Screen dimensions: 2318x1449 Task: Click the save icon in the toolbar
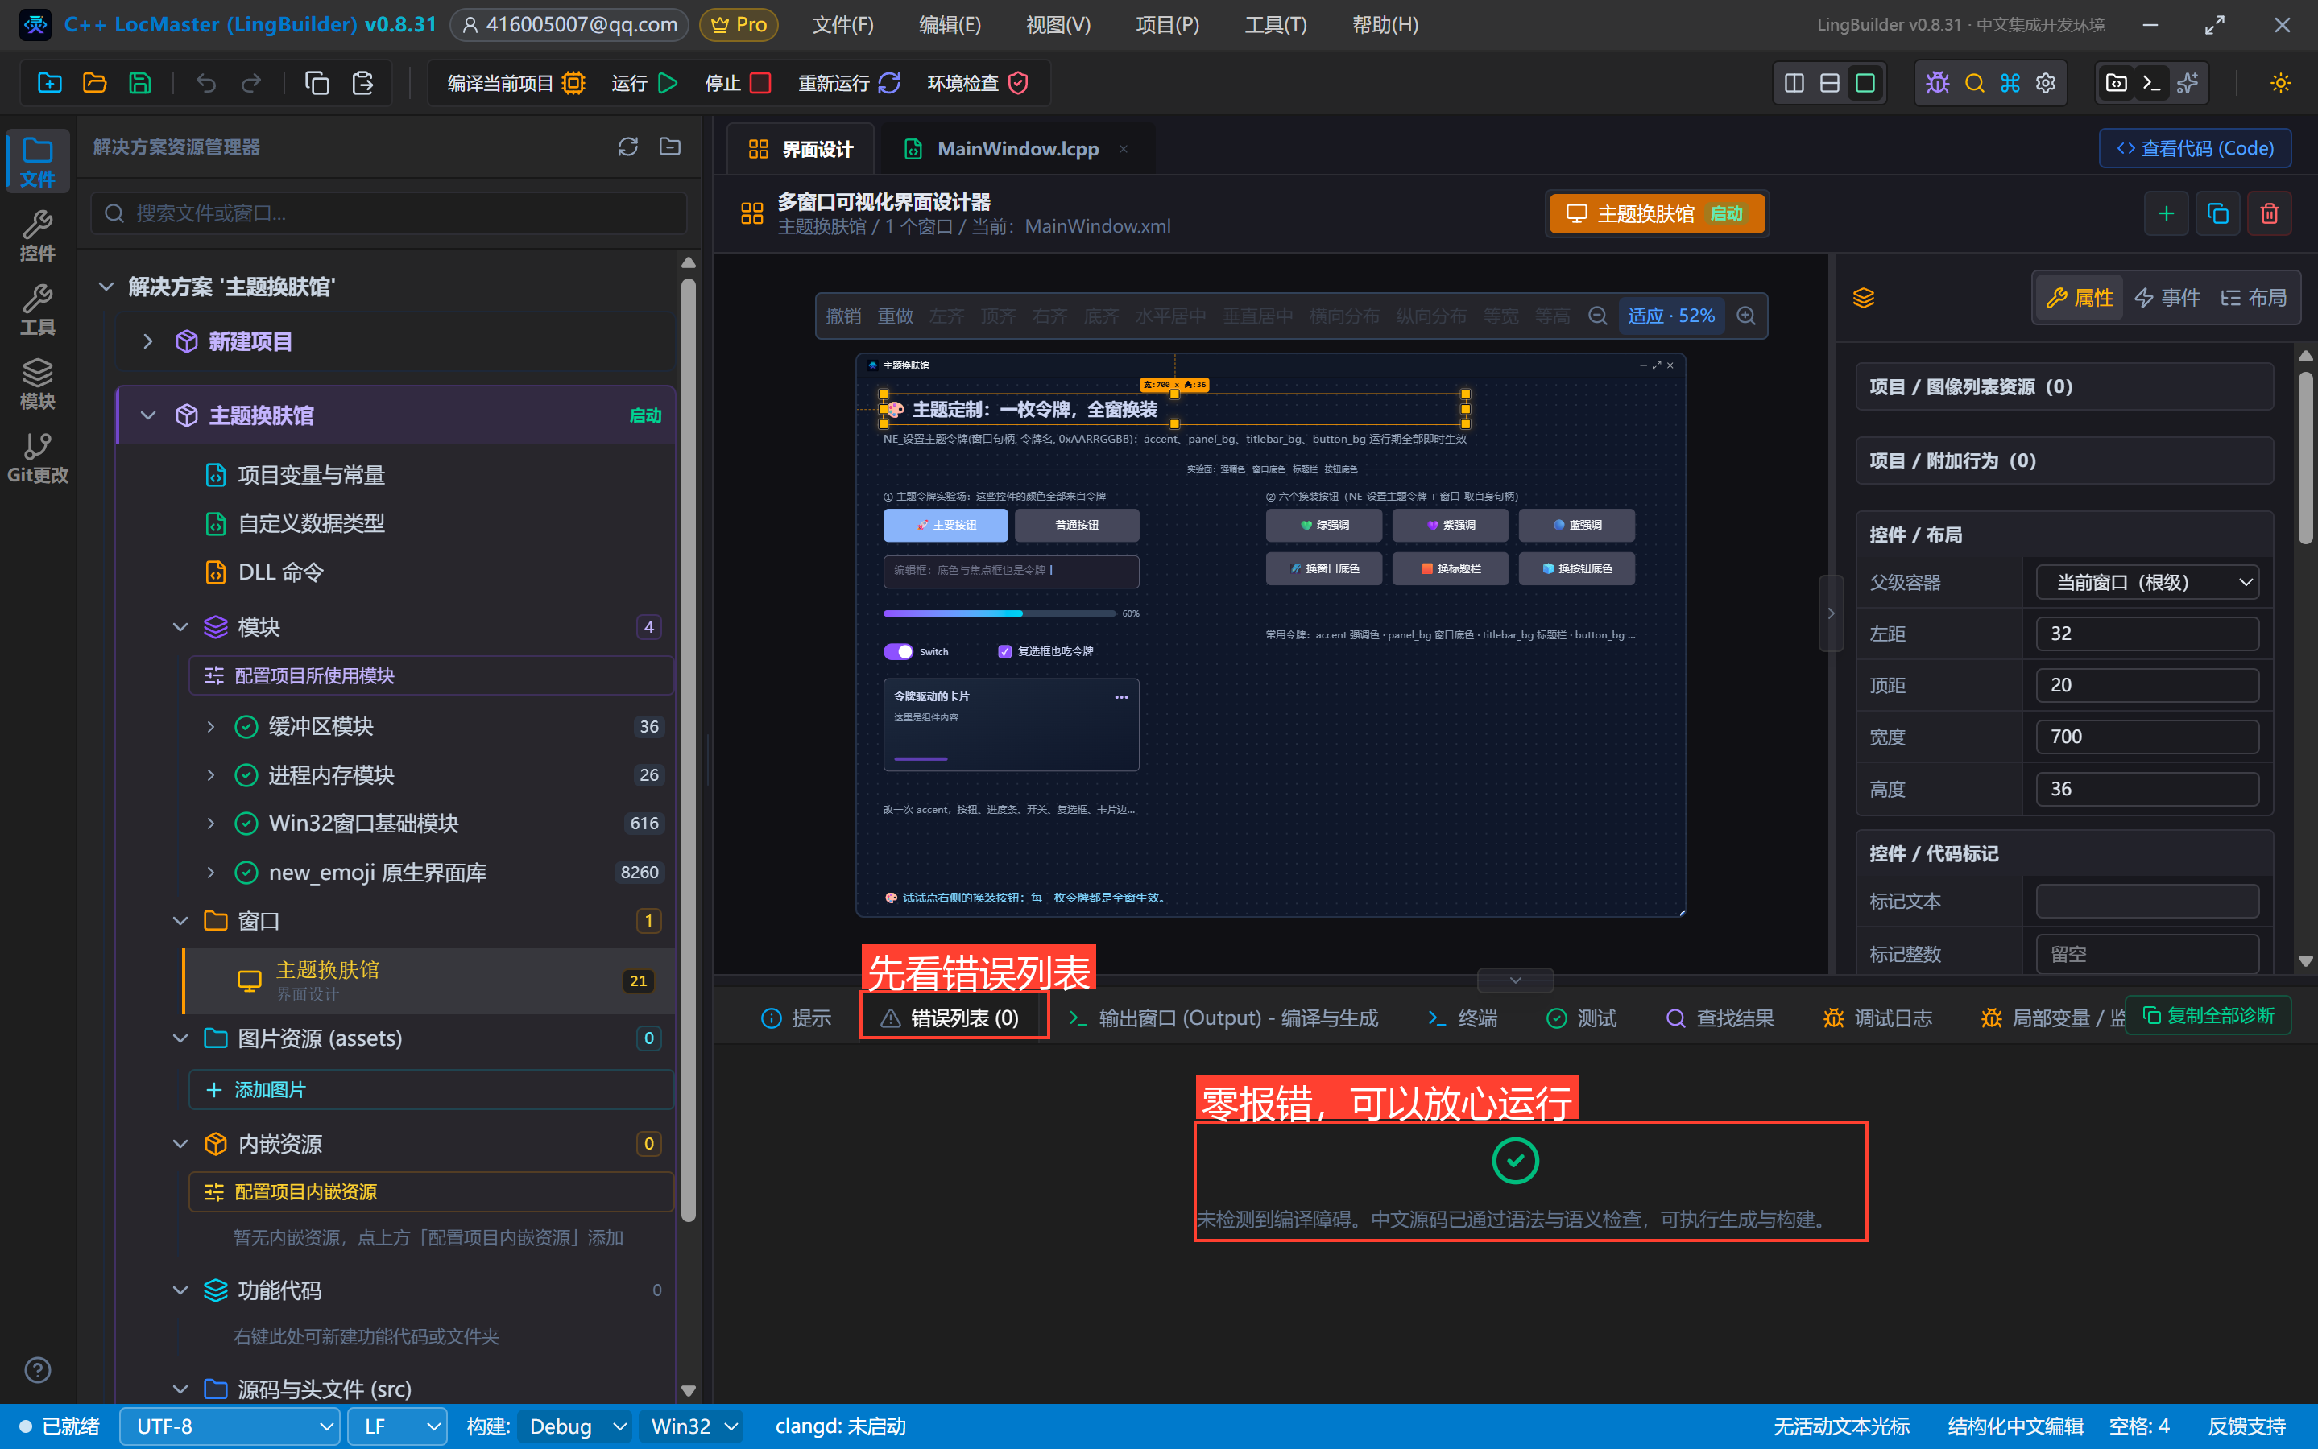pos(140,84)
